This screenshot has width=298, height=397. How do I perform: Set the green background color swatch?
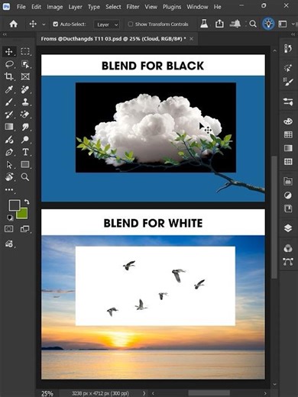click(22, 213)
